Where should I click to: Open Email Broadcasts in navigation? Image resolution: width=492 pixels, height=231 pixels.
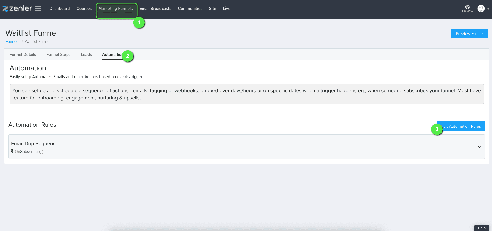click(155, 9)
